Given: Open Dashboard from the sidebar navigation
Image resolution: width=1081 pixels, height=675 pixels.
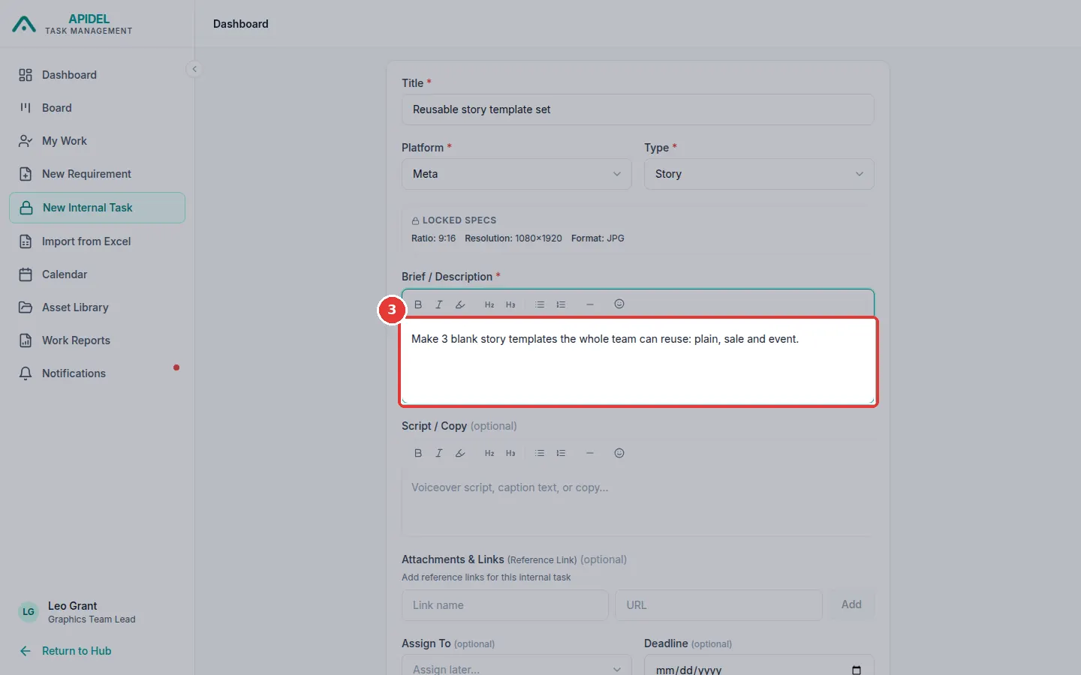Looking at the screenshot, I should pos(98,75).
